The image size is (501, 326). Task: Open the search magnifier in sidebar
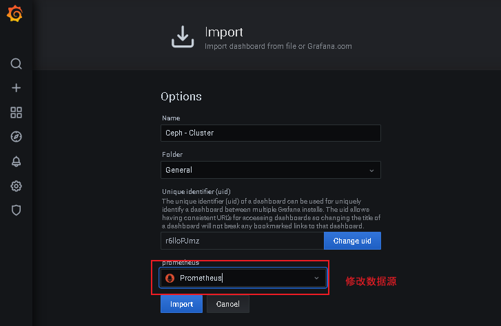[16, 63]
